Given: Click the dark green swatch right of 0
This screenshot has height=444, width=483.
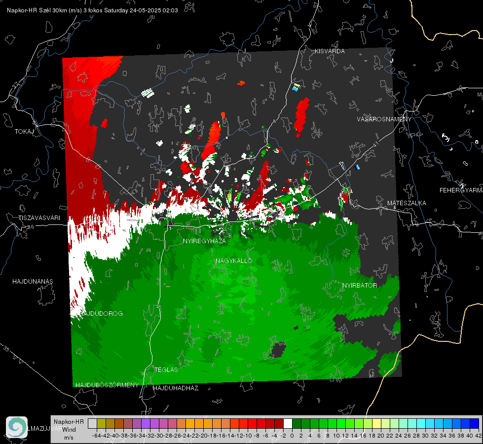Looking at the screenshot, I should pyautogui.click(x=297, y=423).
